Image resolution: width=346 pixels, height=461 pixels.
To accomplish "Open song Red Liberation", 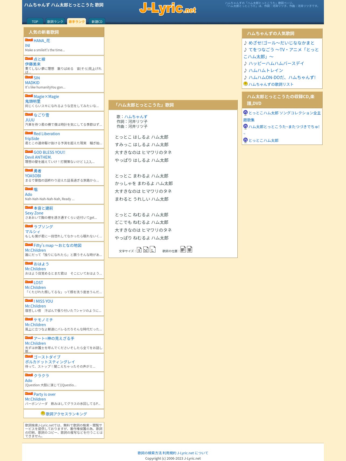I will [x=47, y=134].
